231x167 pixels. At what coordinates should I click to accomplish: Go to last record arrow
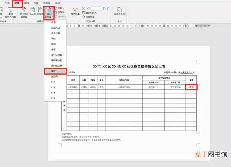pyautogui.click(x=109, y=8)
